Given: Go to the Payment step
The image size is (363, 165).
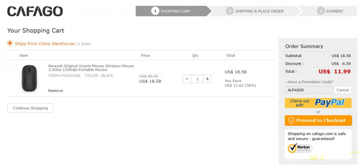Looking at the screenshot, I should [x=330, y=11].
